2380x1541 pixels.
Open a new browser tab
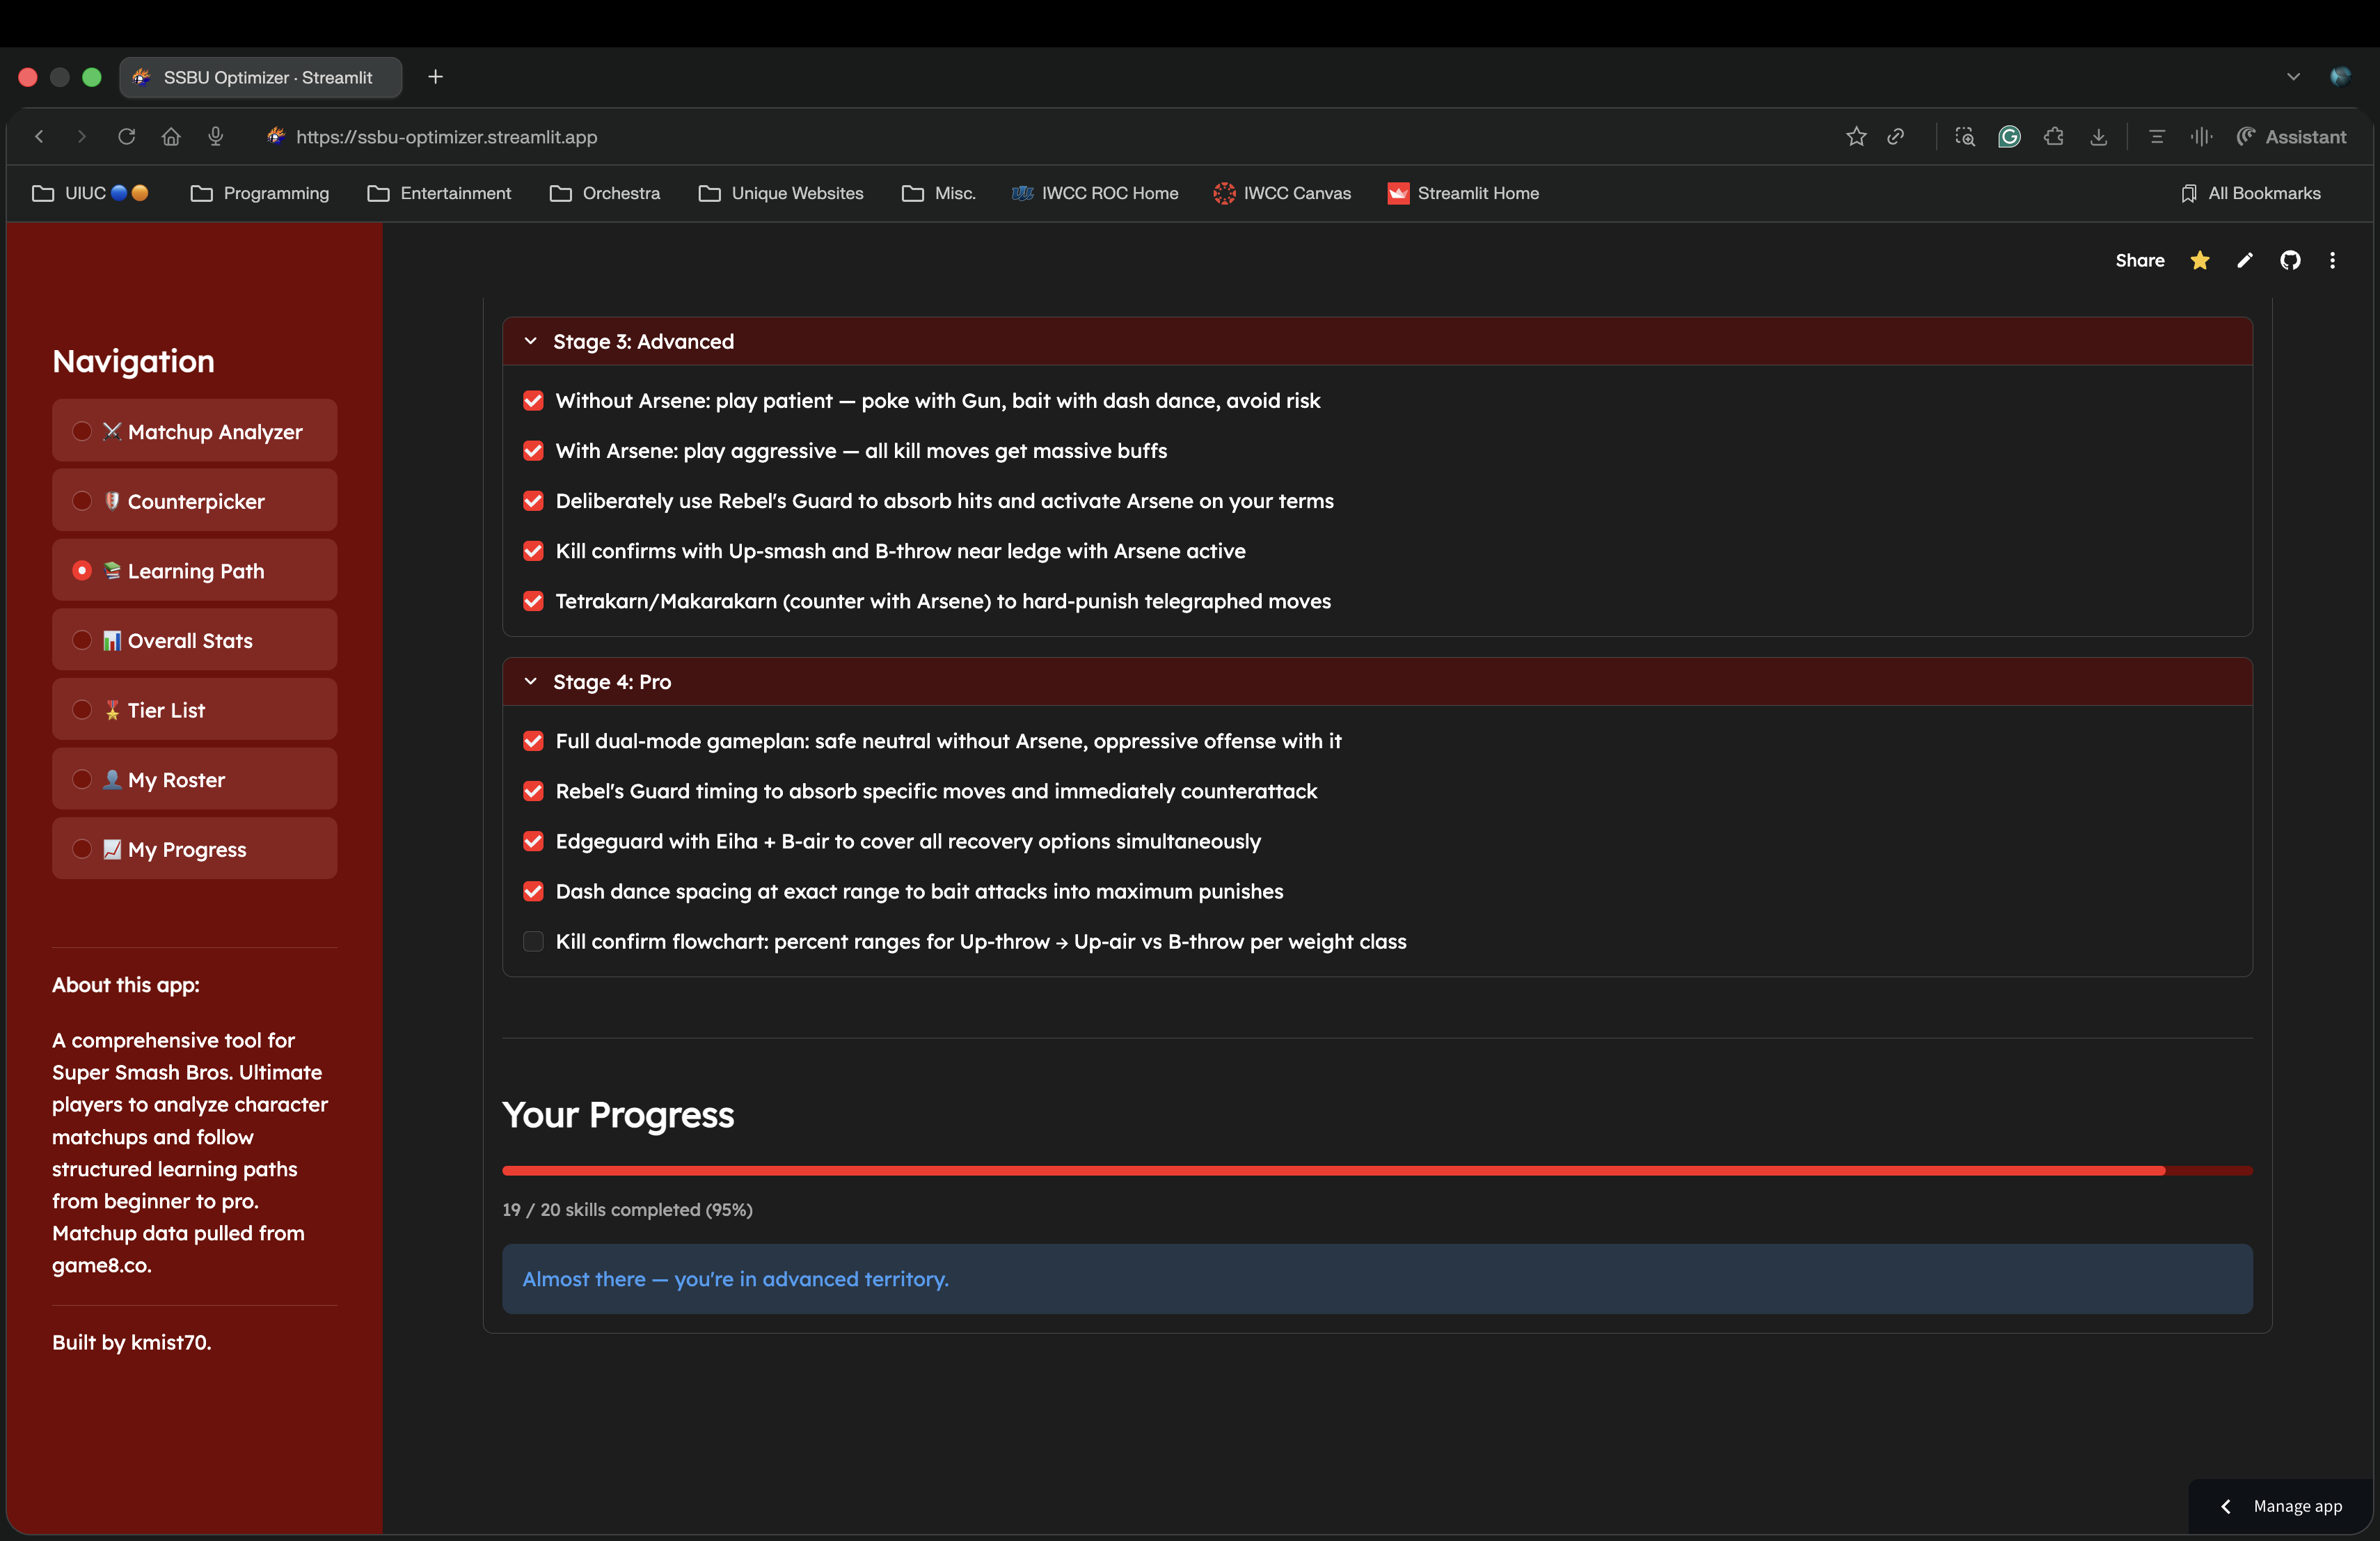(435, 77)
